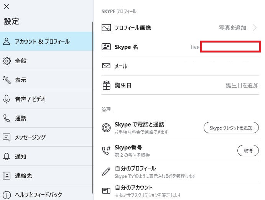Click the microphone icon beside 音声 / ビデオ

pos(7,99)
